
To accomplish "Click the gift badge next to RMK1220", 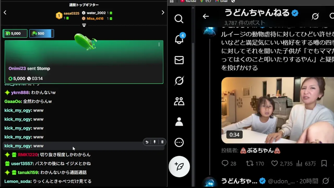I will click(14, 155).
